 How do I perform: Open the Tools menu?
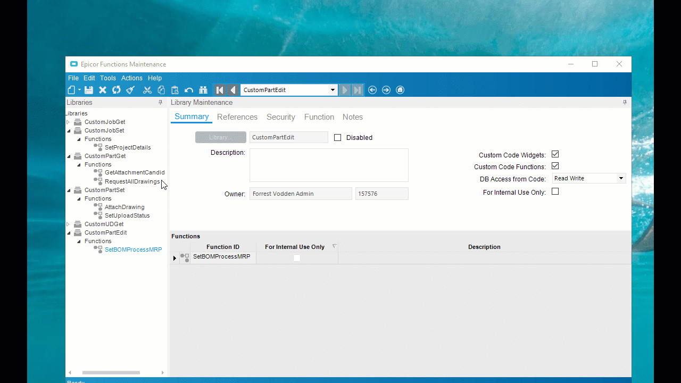click(x=108, y=78)
